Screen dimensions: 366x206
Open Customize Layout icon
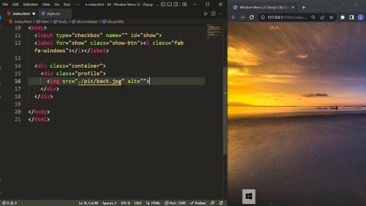point(185,4)
